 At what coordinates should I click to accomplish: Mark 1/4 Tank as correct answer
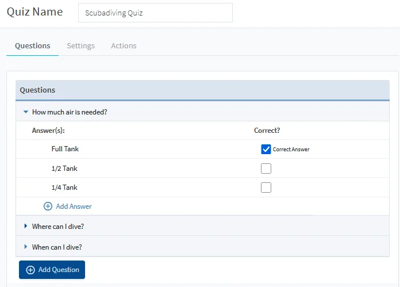pyautogui.click(x=266, y=187)
